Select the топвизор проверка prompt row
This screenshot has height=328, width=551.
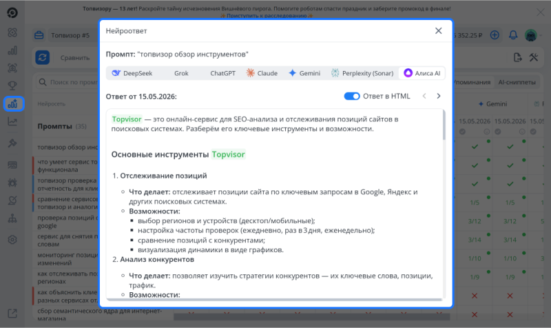point(67,184)
